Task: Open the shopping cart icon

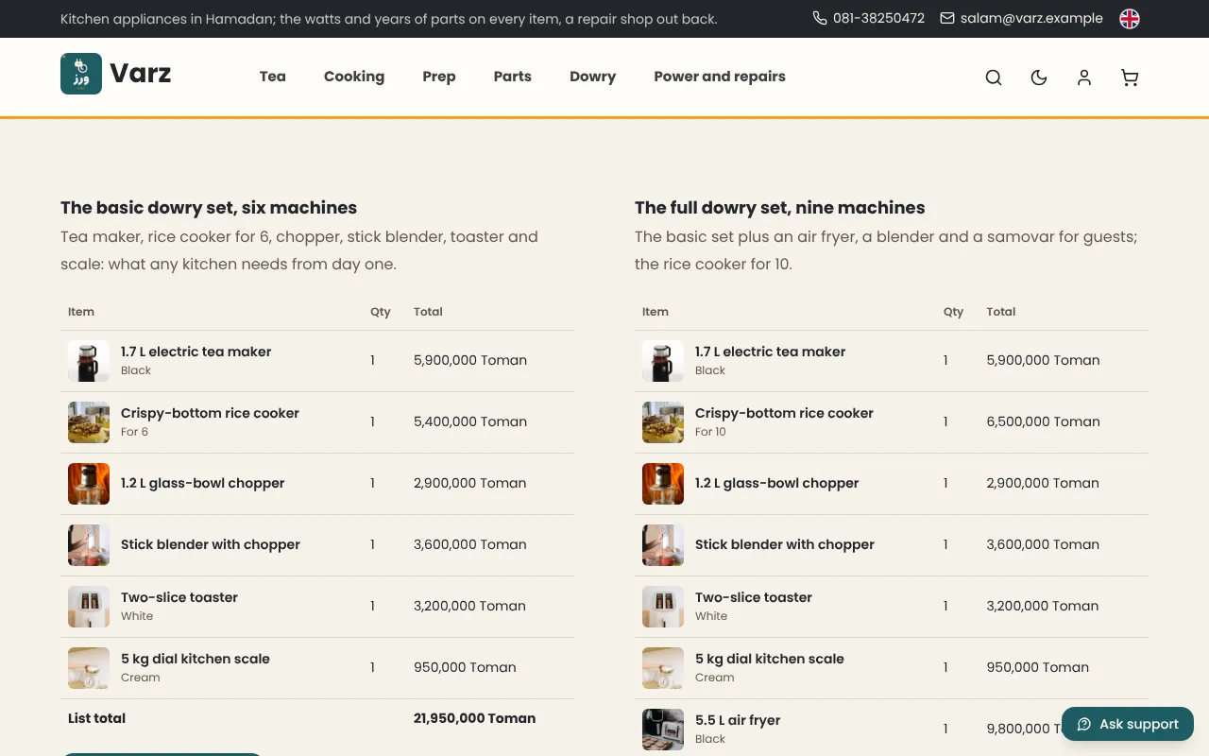Action: pyautogui.click(x=1130, y=77)
